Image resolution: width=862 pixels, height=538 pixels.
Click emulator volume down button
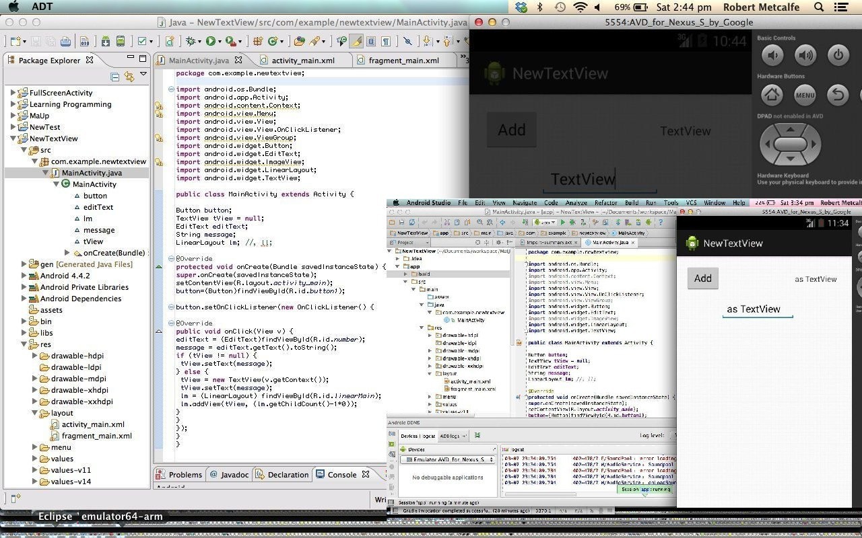point(772,55)
